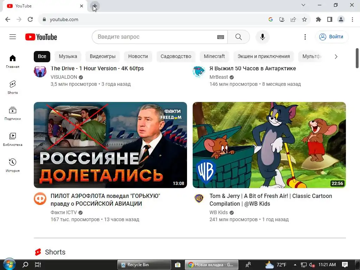
Task: Select the Экшен и приключения chip
Action: (264, 57)
